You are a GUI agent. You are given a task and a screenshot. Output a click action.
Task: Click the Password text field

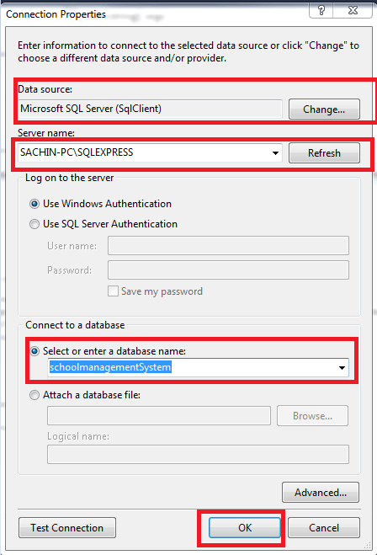228,269
